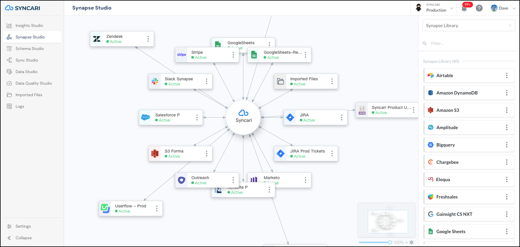This screenshot has height=247, width=520.
Task: Open JIRA node three-dot menu
Action: (342, 118)
